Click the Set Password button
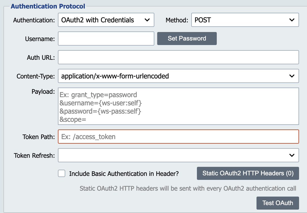Viewport: 307px width, 213px height. pyautogui.click(x=187, y=39)
